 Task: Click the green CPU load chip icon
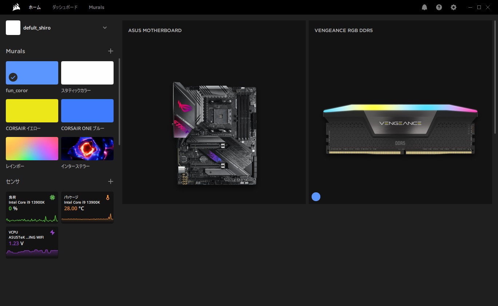[52, 197]
